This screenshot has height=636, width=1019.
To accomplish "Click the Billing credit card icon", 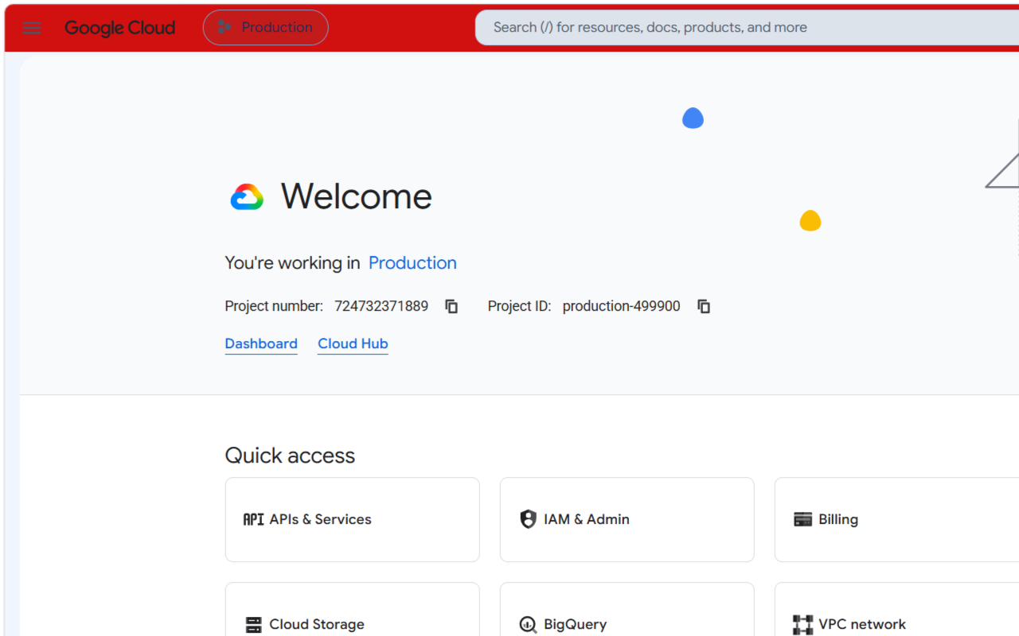I will tap(803, 520).
